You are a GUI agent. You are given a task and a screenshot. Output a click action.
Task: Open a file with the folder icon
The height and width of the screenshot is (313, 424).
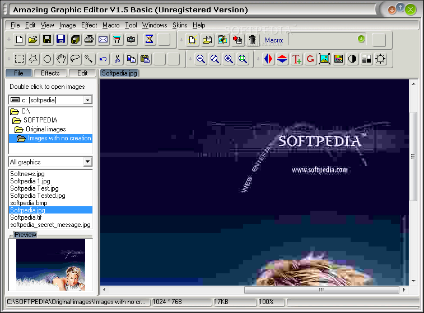(33, 40)
